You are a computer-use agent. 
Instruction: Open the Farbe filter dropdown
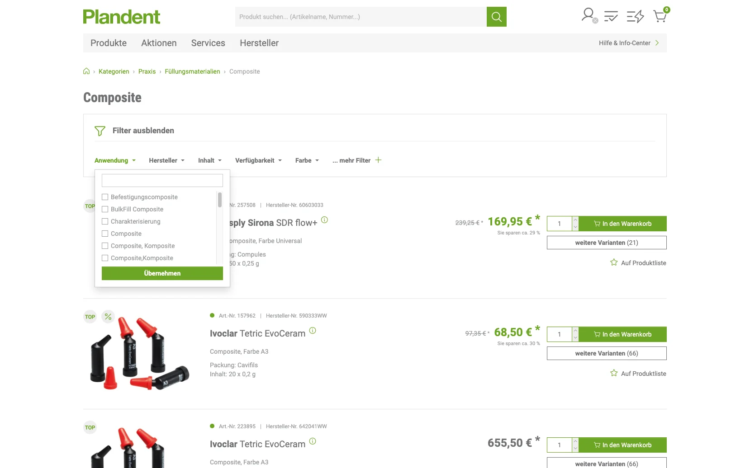tap(307, 160)
